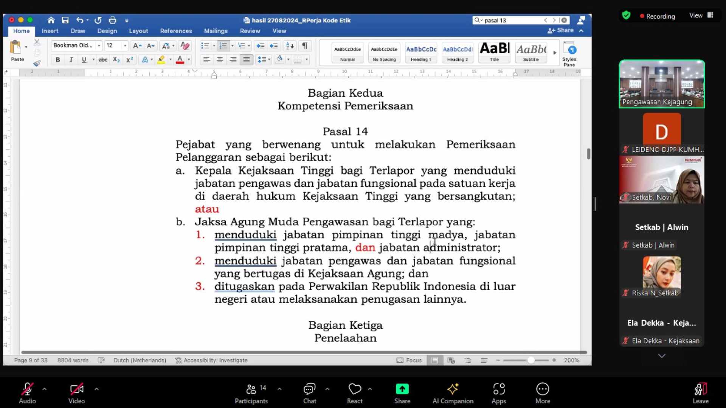
Task: Start screen Share in Zoom
Action: tap(402, 393)
